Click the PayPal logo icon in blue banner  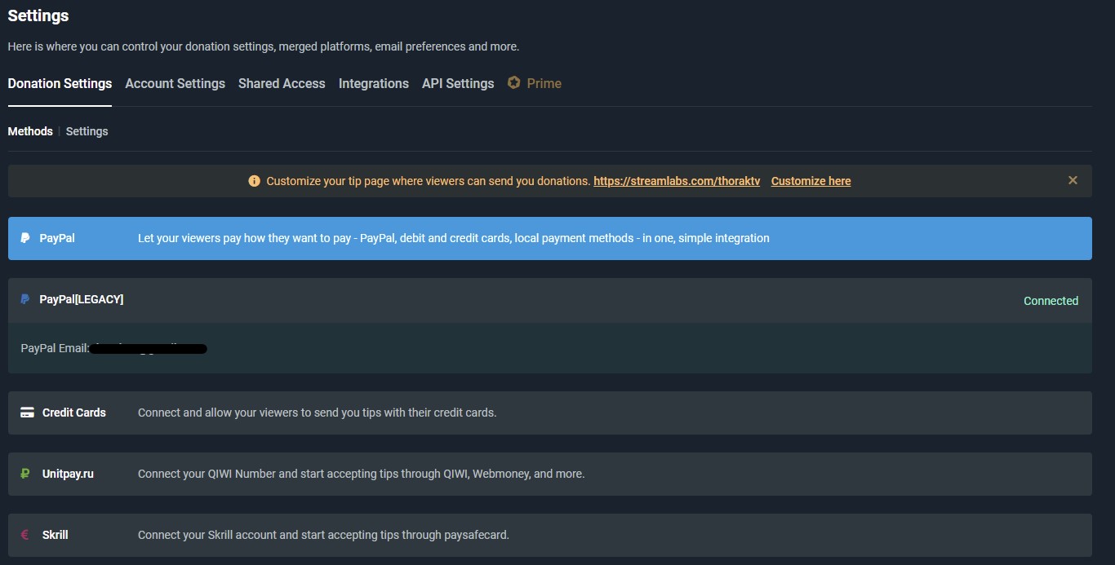(x=25, y=238)
